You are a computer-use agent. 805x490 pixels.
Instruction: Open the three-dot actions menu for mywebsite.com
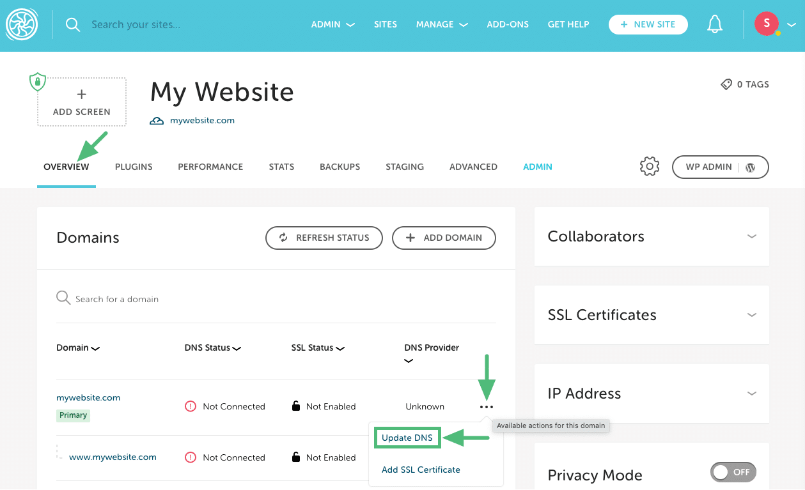[487, 406]
